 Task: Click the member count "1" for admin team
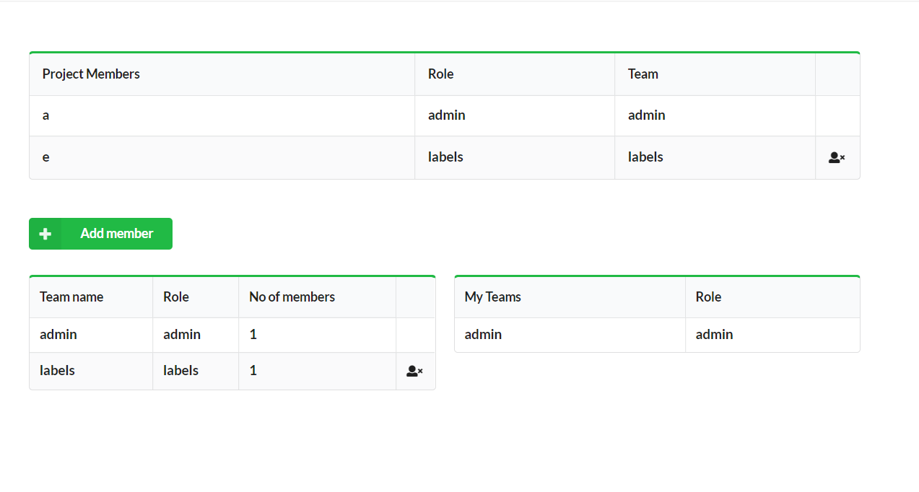point(253,334)
